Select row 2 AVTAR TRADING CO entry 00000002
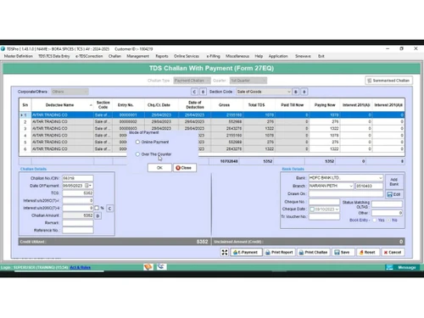The image size is (424, 318). pos(212,121)
